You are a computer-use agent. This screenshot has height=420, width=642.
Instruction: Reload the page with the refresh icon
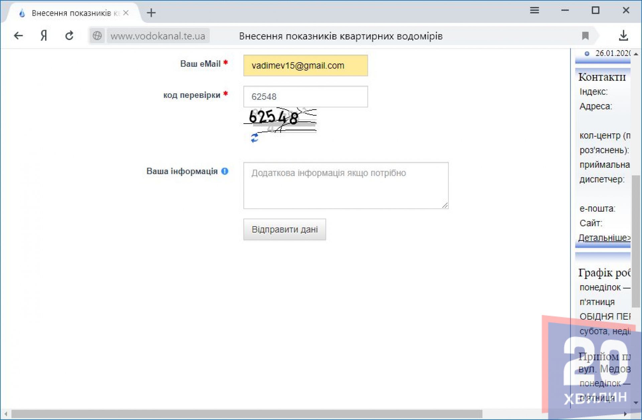pyautogui.click(x=69, y=35)
